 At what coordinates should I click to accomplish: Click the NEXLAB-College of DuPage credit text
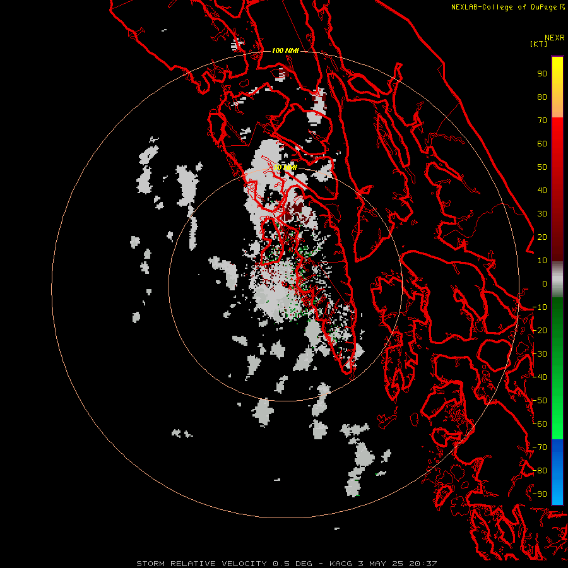(x=508, y=7)
